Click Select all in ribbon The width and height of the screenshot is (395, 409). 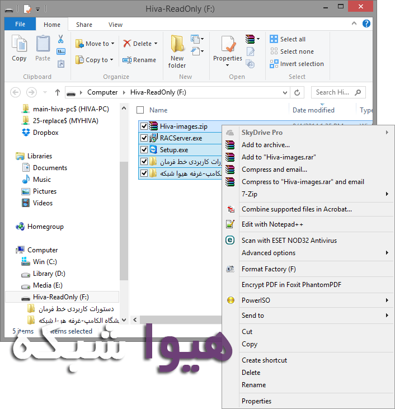(288, 39)
